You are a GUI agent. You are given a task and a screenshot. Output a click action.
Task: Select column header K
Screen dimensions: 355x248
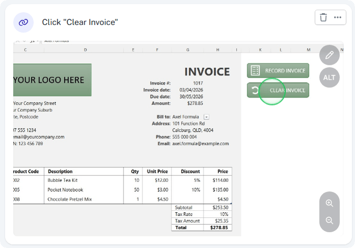[x=260, y=50]
